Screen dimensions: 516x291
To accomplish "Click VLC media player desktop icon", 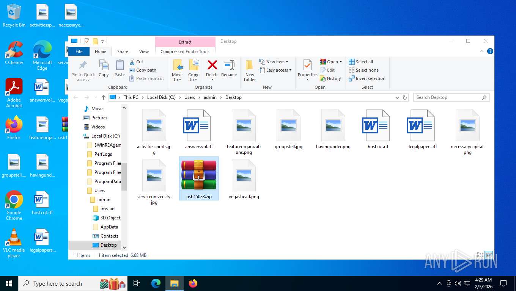I will click(14, 243).
